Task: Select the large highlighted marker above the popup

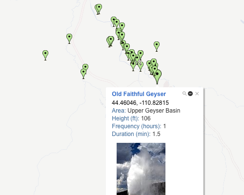Action: coord(157,77)
